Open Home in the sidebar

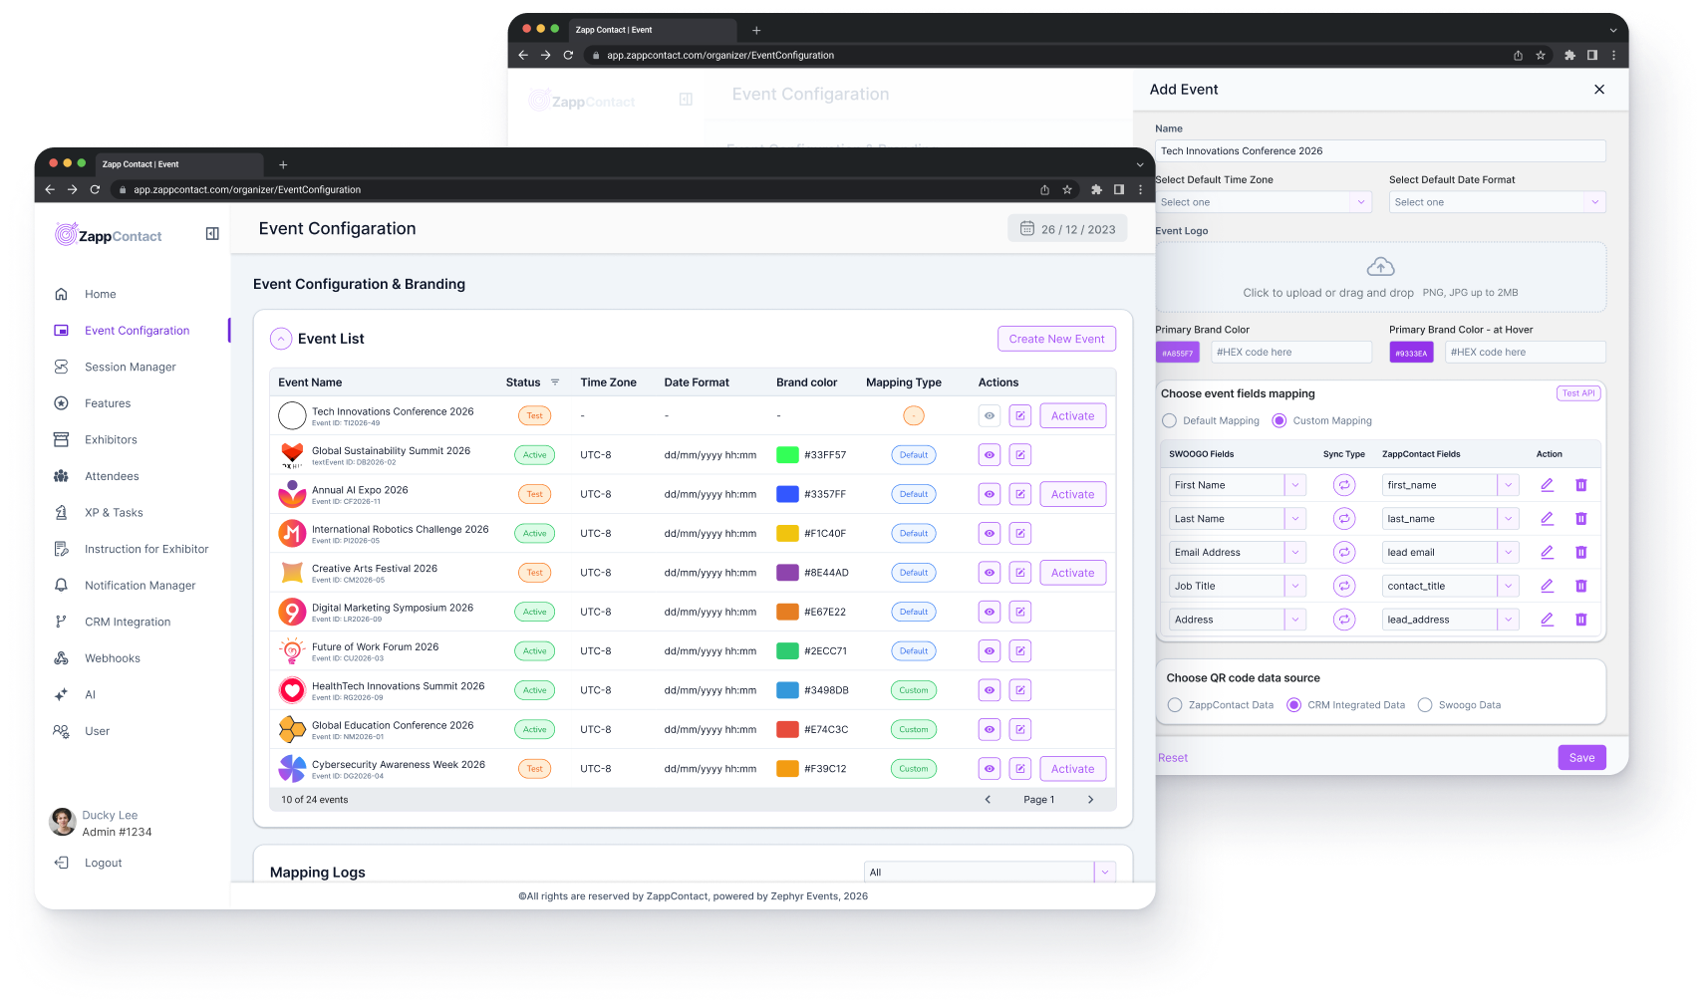coord(100,294)
